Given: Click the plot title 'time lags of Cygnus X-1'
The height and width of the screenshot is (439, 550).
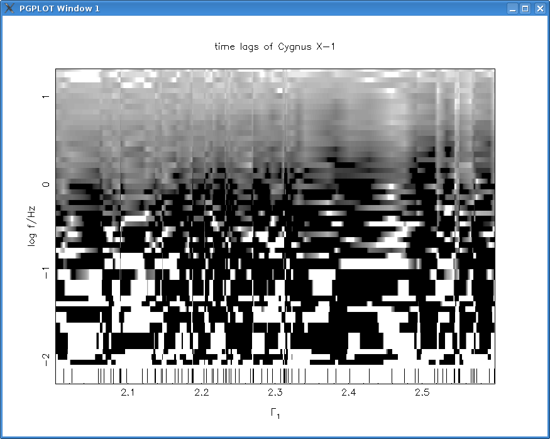Looking at the screenshot, I should tap(275, 47).
